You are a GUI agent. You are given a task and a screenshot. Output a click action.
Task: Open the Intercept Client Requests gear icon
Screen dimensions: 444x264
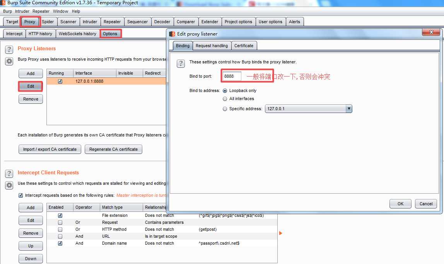[x=9, y=185]
